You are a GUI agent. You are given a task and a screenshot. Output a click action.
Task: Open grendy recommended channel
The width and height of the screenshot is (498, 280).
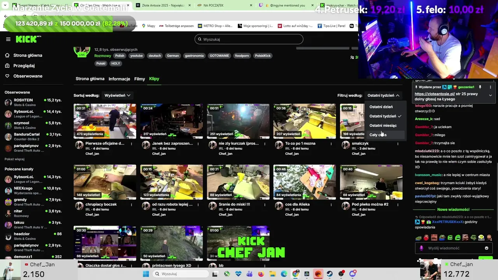(x=33, y=202)
